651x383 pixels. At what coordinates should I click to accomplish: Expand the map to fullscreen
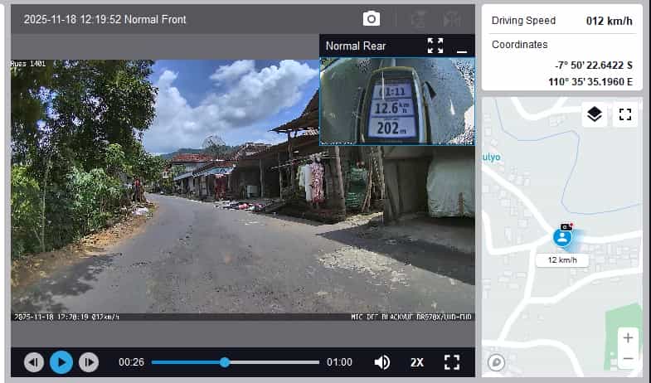point(625,114)
